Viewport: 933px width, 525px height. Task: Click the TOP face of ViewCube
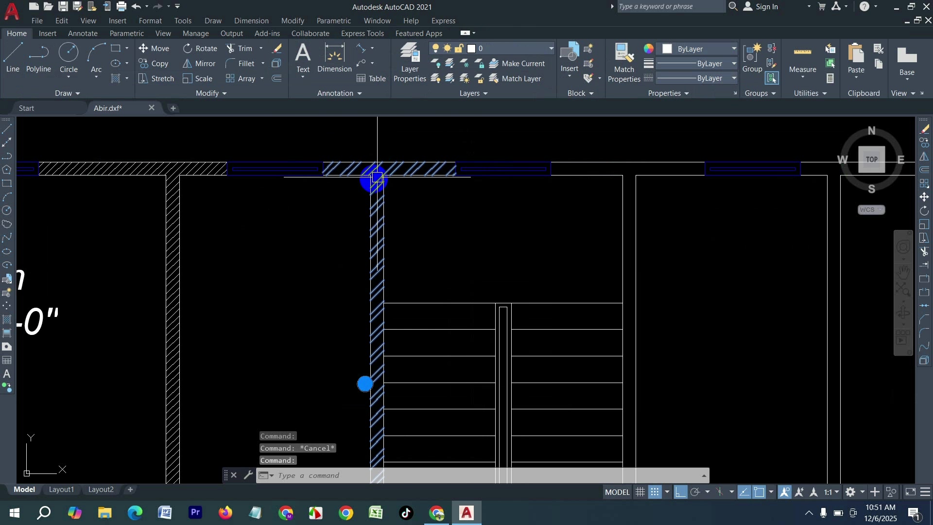pyautogui.click(x=871, y=159)
